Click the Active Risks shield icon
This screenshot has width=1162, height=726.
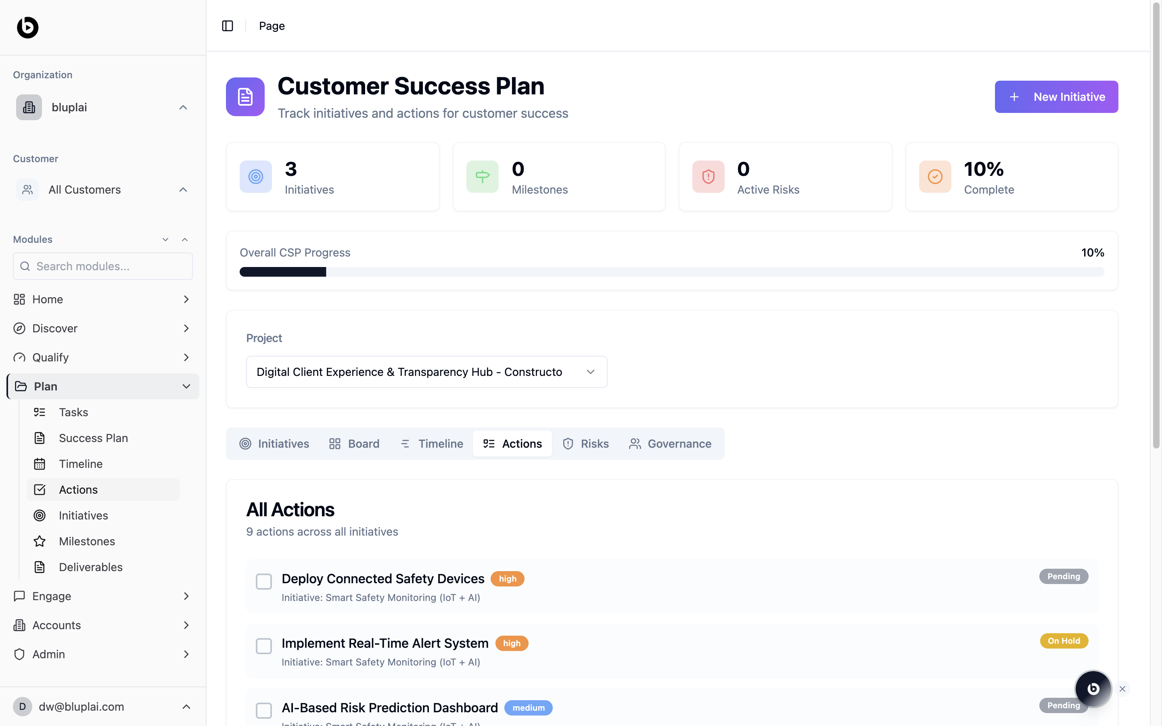[x=708, y=177]
